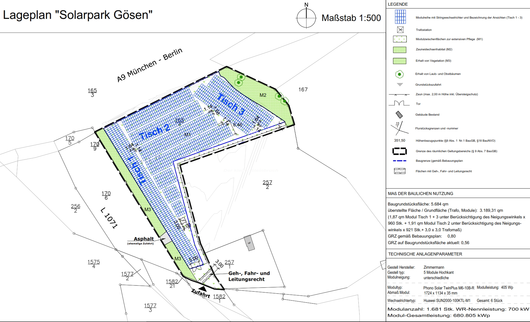Click the Zufahrt label at the entrance
Viewport: 530px width, 322px height.
[201, 293]
